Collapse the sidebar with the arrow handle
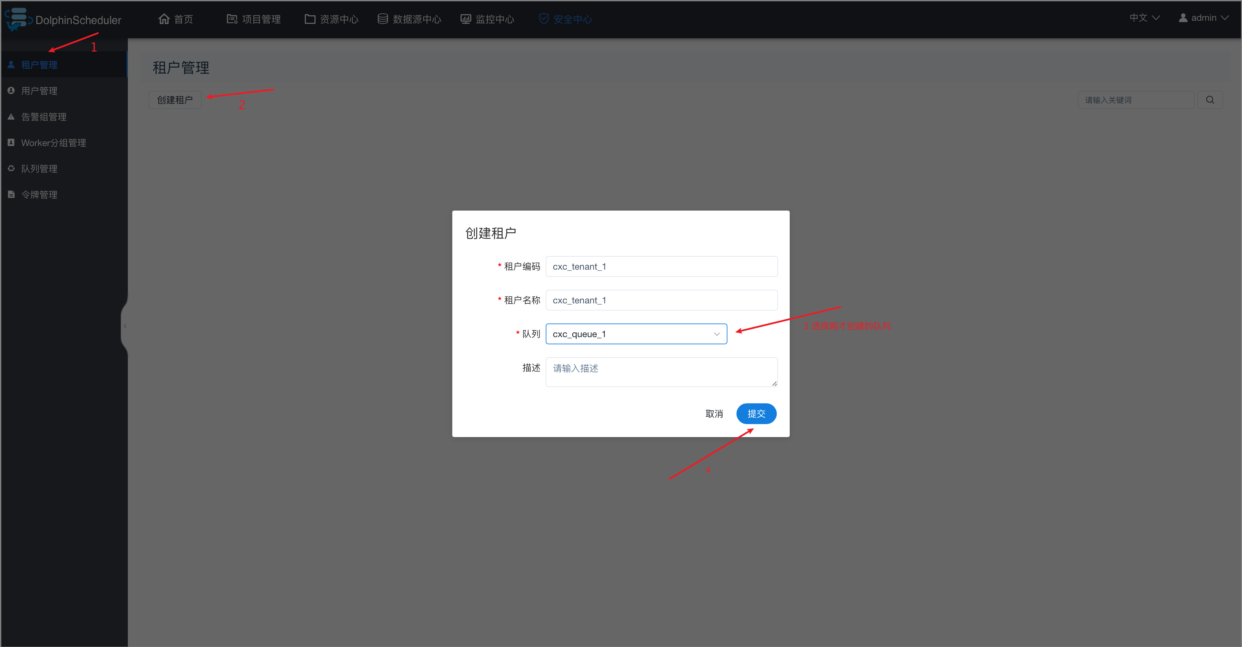Viewport: 1242px width, 647px height. (x=124, y=326)
